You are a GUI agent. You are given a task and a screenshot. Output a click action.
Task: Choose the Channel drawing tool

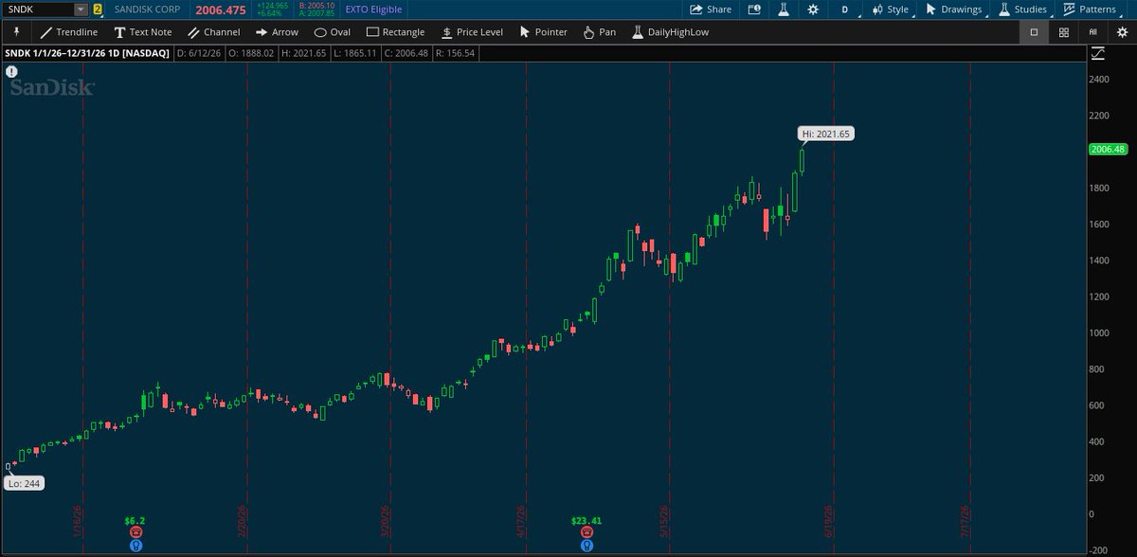point(214,32)
